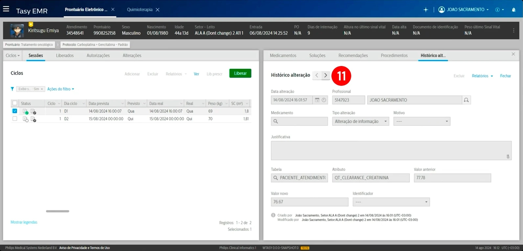Open Relatórios dropdown in Ciclos panel

[176, 74]
